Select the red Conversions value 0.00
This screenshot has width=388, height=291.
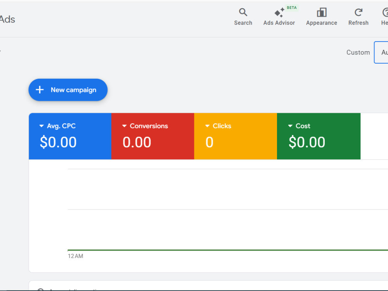tap(137, 142)
